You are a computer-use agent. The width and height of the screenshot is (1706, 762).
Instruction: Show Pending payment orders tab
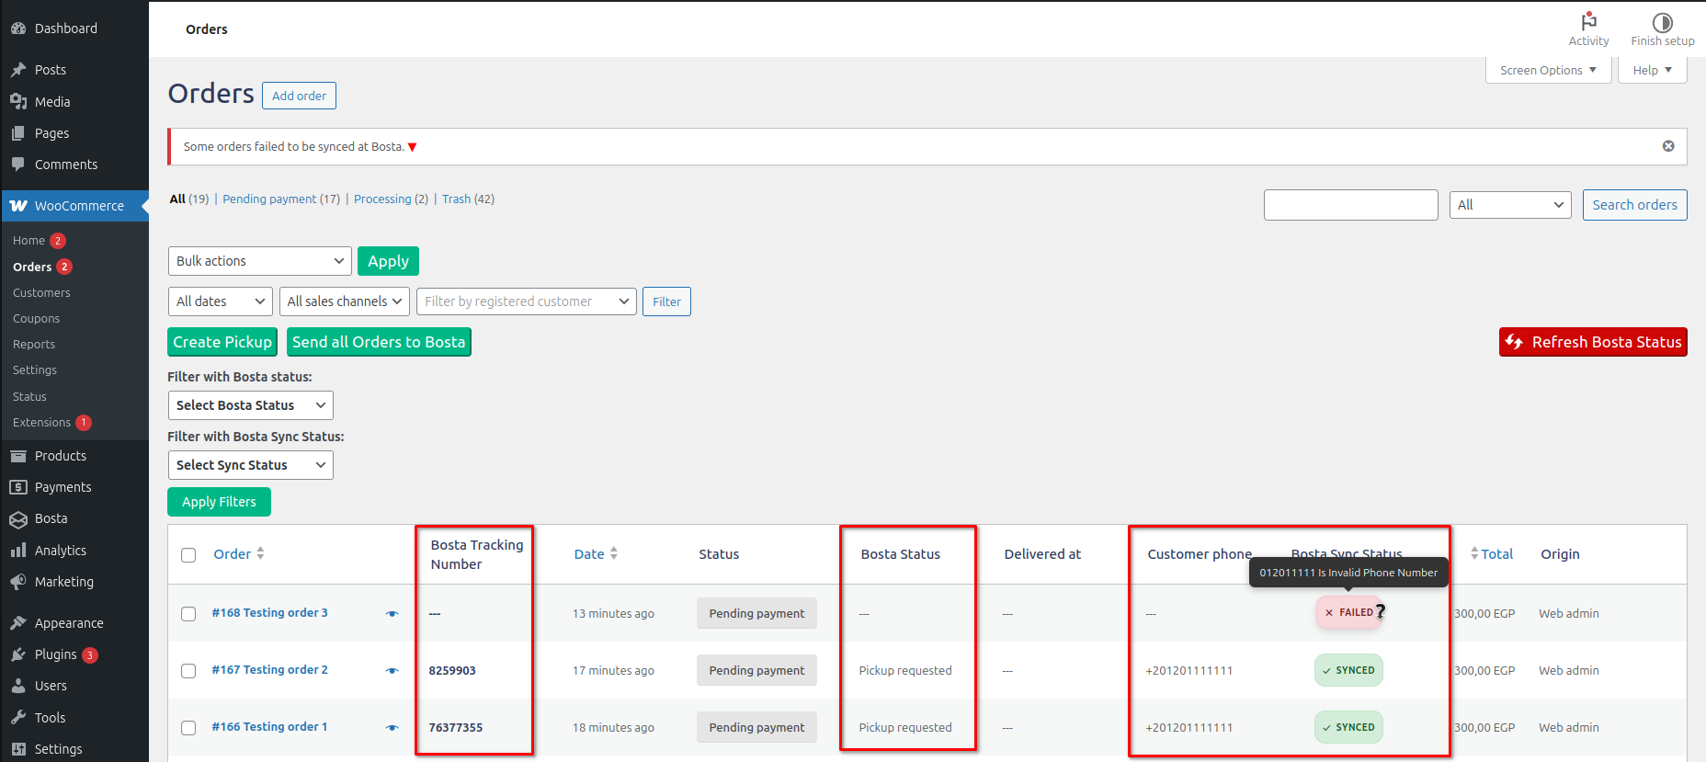click(x=269, y=199)
